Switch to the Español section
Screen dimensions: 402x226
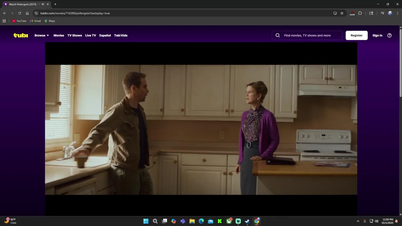tap(105, 35)
